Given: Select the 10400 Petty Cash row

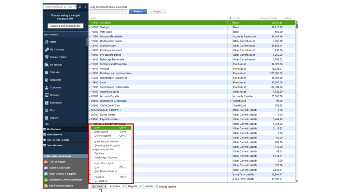Looking at the screenshot, I should (x=192, y=32).
